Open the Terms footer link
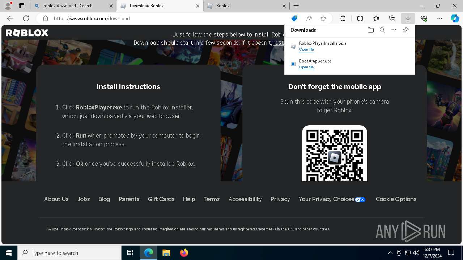 point(212,199)
